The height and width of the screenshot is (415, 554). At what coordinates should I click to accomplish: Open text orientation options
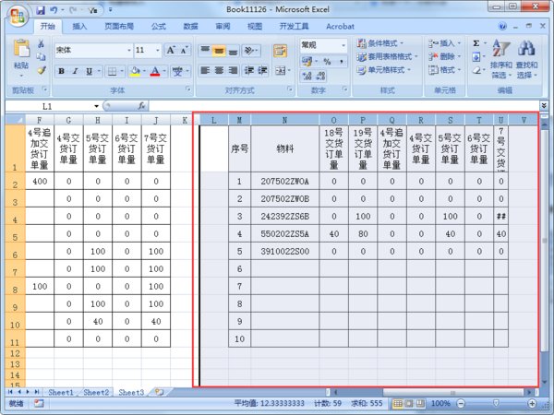pos(249,51)
